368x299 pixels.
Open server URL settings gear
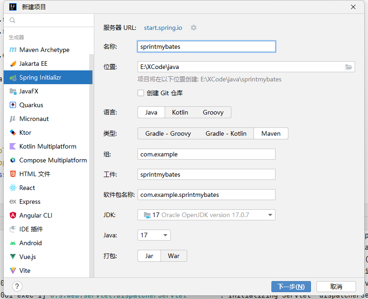pos(194,28)
